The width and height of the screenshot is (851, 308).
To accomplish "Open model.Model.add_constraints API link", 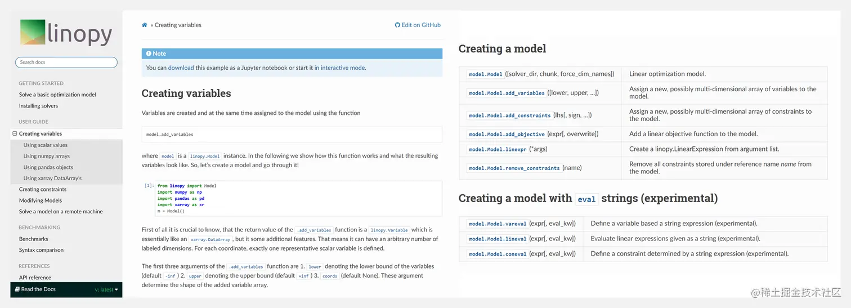I will tap(509, 115).
